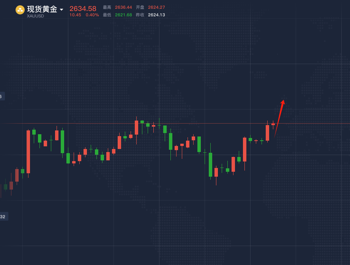Expand the 现货黄金 instrument dropdown arrow

point(61,10)
